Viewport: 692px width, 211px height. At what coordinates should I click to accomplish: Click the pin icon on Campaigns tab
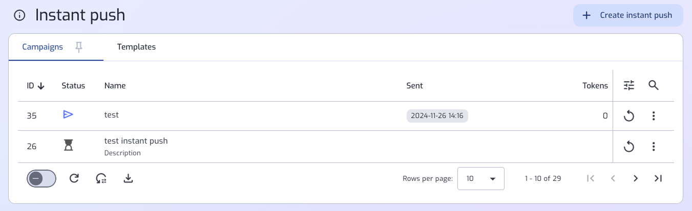(x=78, y=47)
